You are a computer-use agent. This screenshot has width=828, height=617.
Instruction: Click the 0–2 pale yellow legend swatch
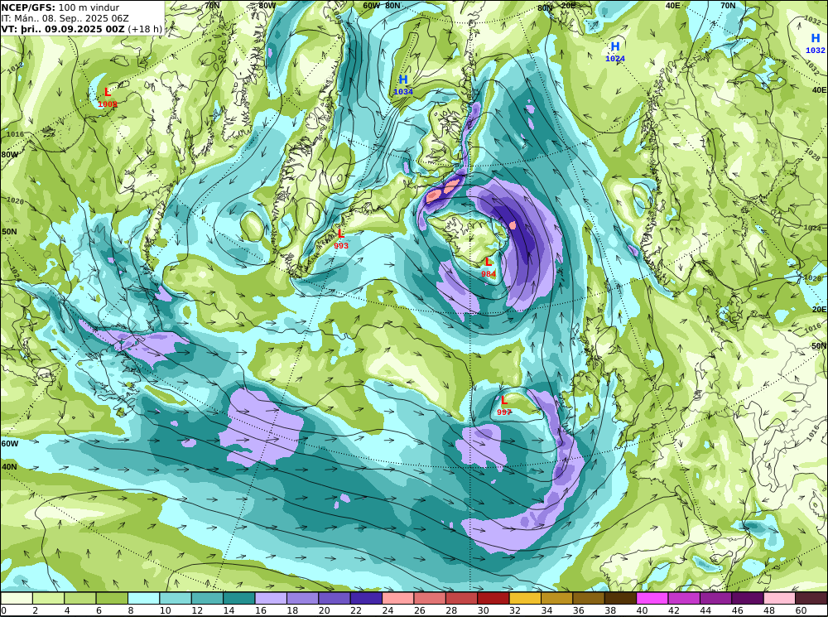[x=17, y=598]
